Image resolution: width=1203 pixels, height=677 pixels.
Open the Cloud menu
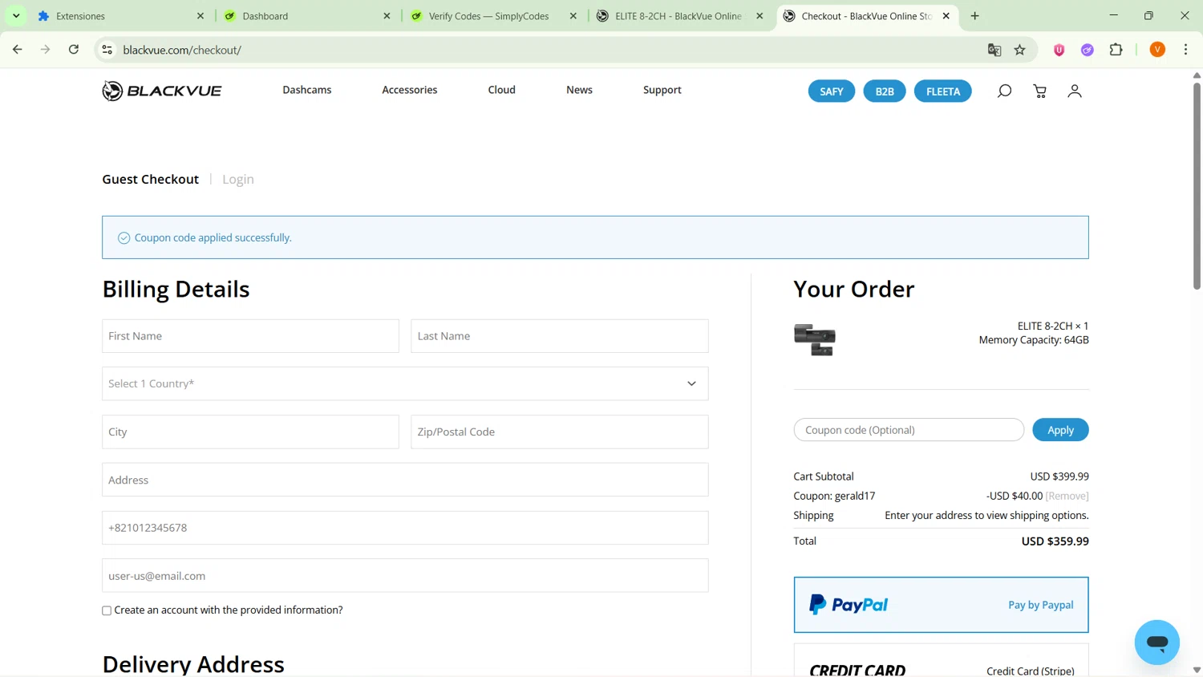[502, 90]
